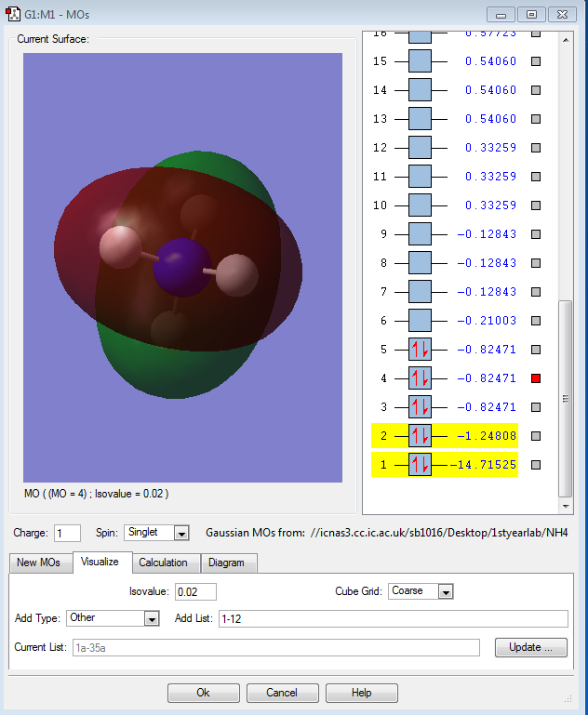Viewport: 588px width, 715px height.
Task: Open the Spin dropdown showing Singlet
Action: pos(180,534)
